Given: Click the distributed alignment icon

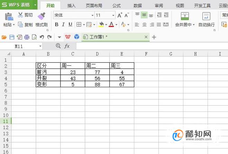Looking at the screenshot, I should (166, 25).
